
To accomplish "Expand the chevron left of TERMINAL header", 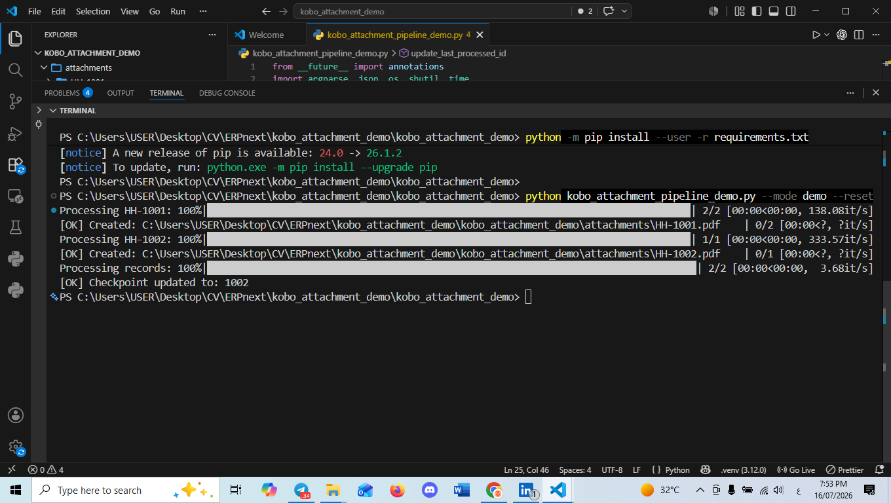I will click(x=39, y=111).
